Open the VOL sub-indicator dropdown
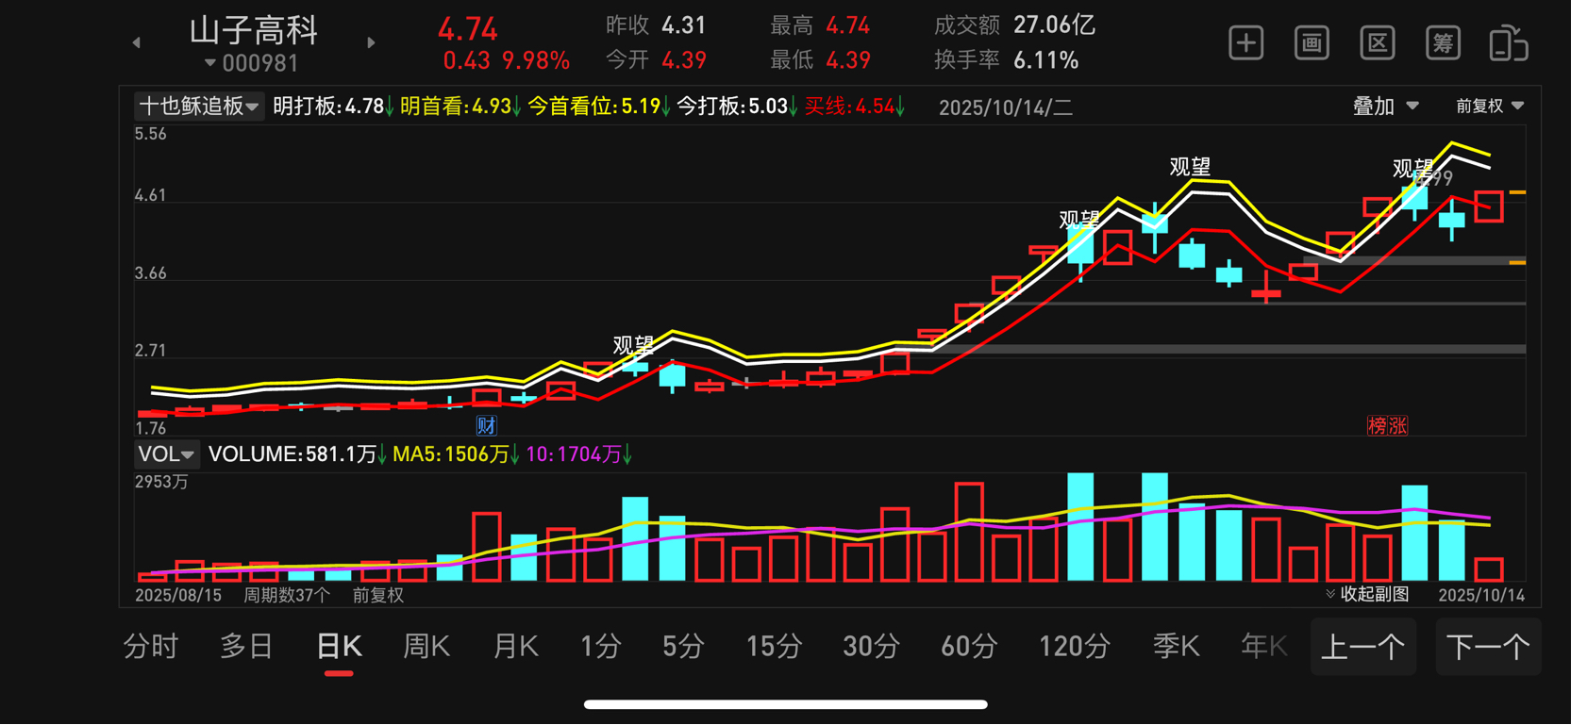Image resolution: width=1571 pixels, height=725 pixels. (x=166, y=454)
